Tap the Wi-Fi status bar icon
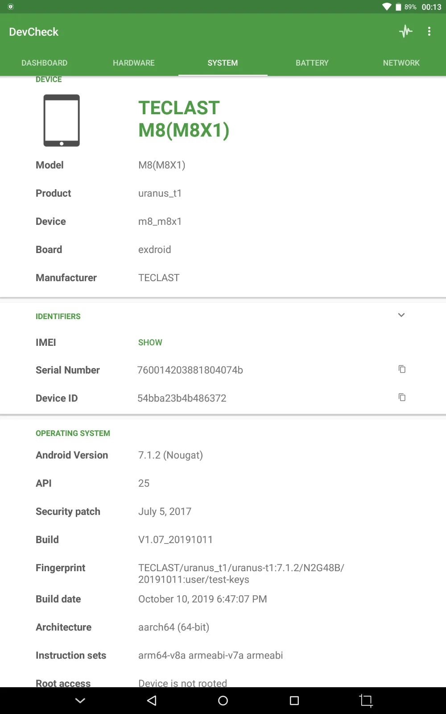The height and width of the screenshot is (714, 446). (387, 7)
